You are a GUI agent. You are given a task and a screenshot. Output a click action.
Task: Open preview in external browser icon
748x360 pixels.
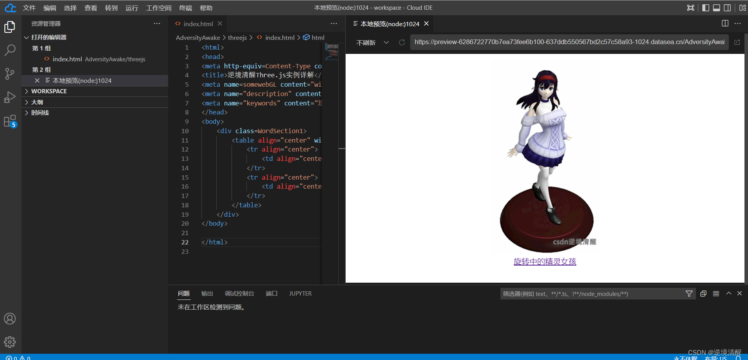coord(737,42)
